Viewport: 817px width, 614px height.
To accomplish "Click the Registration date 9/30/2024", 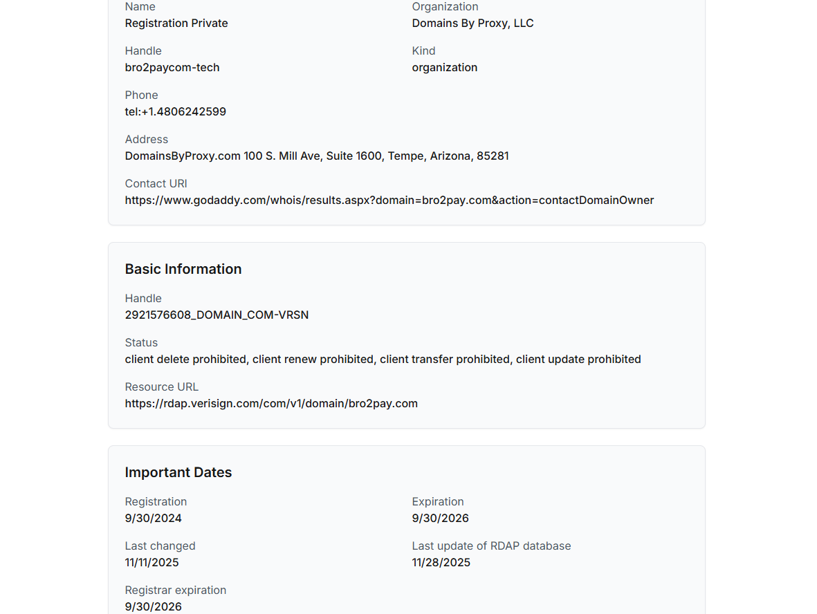I will coord(154,519).
